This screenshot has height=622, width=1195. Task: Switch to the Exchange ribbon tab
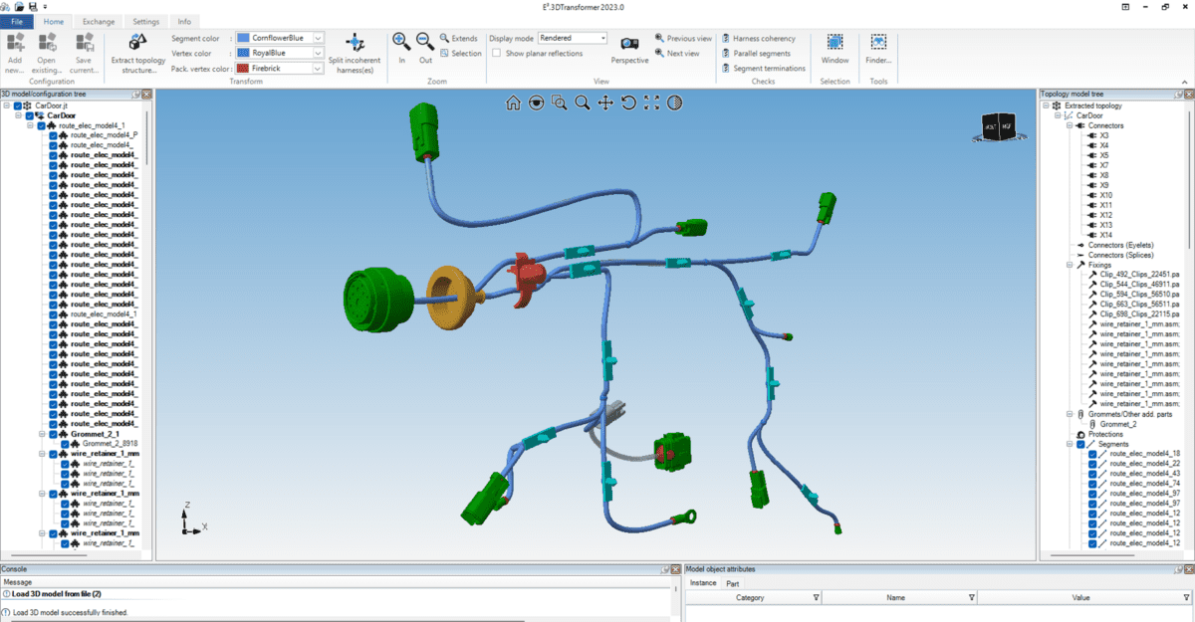[x=97, y=21]
